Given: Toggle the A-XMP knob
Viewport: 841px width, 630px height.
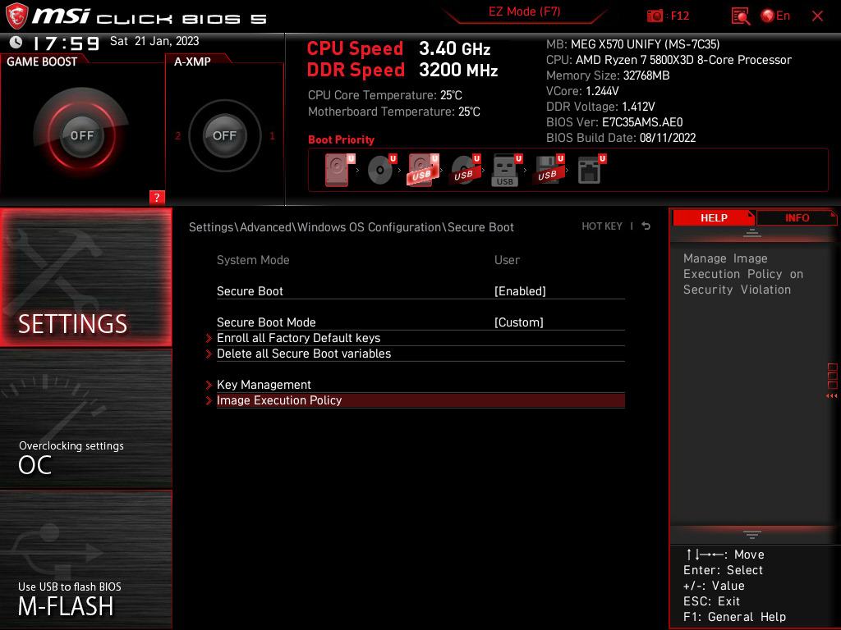Looking at the screenshot, I should 224,135.
